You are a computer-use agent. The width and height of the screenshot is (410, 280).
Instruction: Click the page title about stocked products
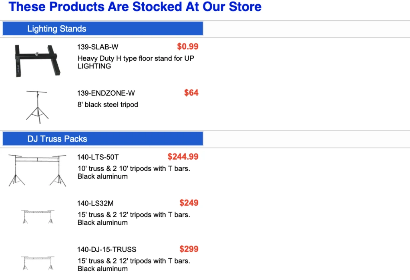(135, 7)
